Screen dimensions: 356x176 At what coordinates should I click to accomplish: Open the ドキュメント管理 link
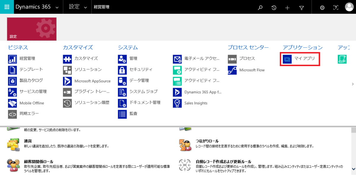pyautogui.click(x=145, y=102)
